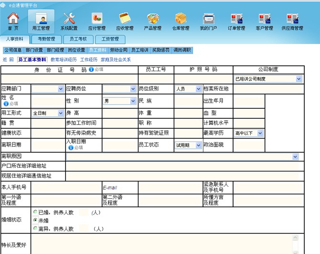Click the 户口所在地详细地址 field

click(x=182, y=166)
